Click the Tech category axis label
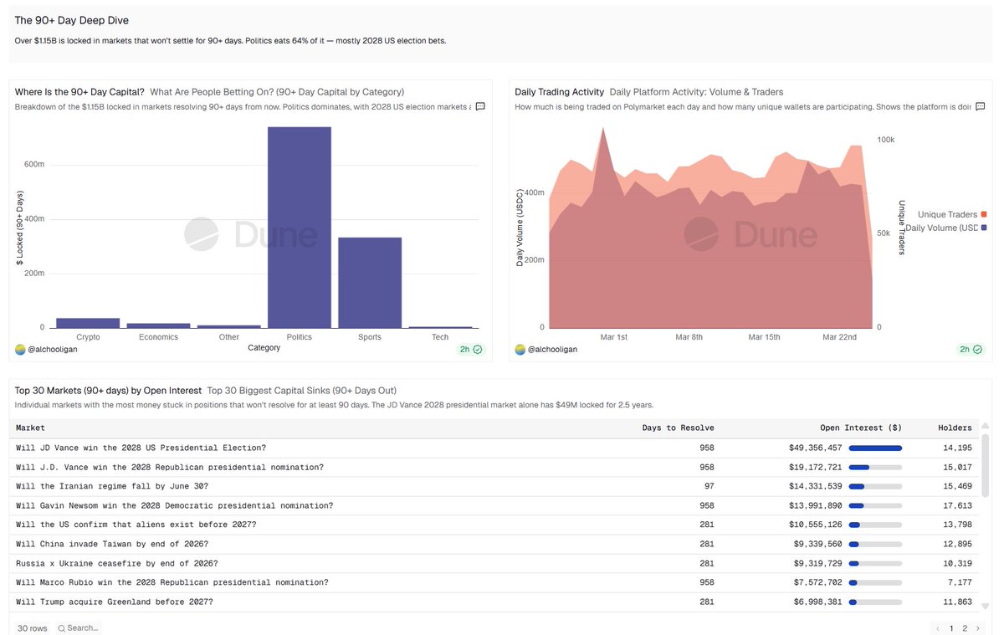 click(440, 337)
